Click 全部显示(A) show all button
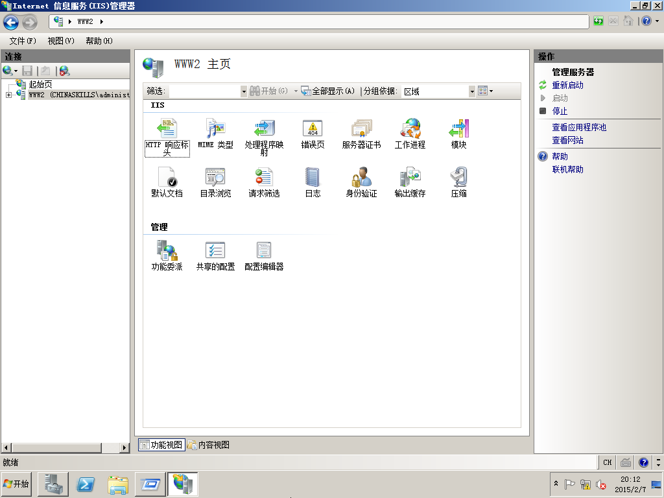The image size is (664, 498). (327, 91)
